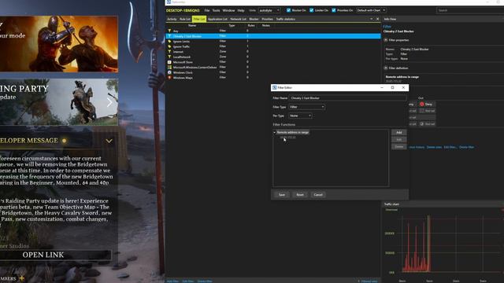Screen dimensions: 504x283
Task: Click the Delete filter link in Info View
Action: coord(466,147)
